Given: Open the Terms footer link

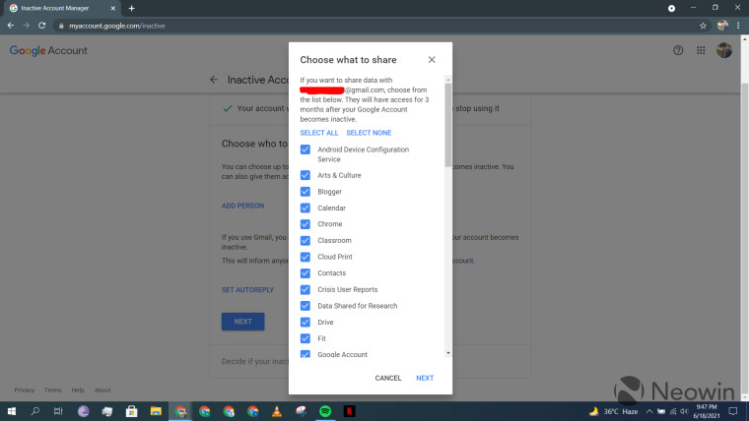Looking at the screenshot, I should tap(52, 390).
